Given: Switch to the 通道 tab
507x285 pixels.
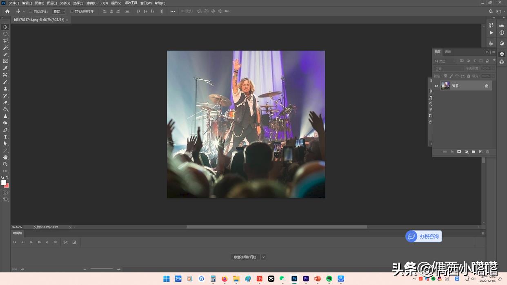Looking at the screenshot, I should tap(448, 52).
